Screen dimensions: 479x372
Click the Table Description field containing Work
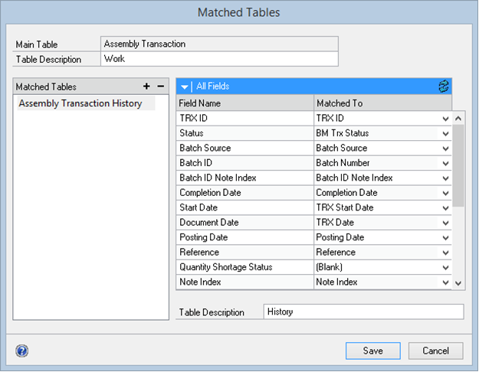click(219, 59)
